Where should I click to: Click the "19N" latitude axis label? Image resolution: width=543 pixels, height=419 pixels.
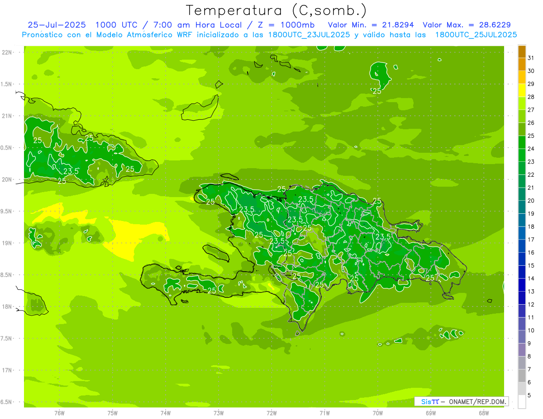point(6,243)
